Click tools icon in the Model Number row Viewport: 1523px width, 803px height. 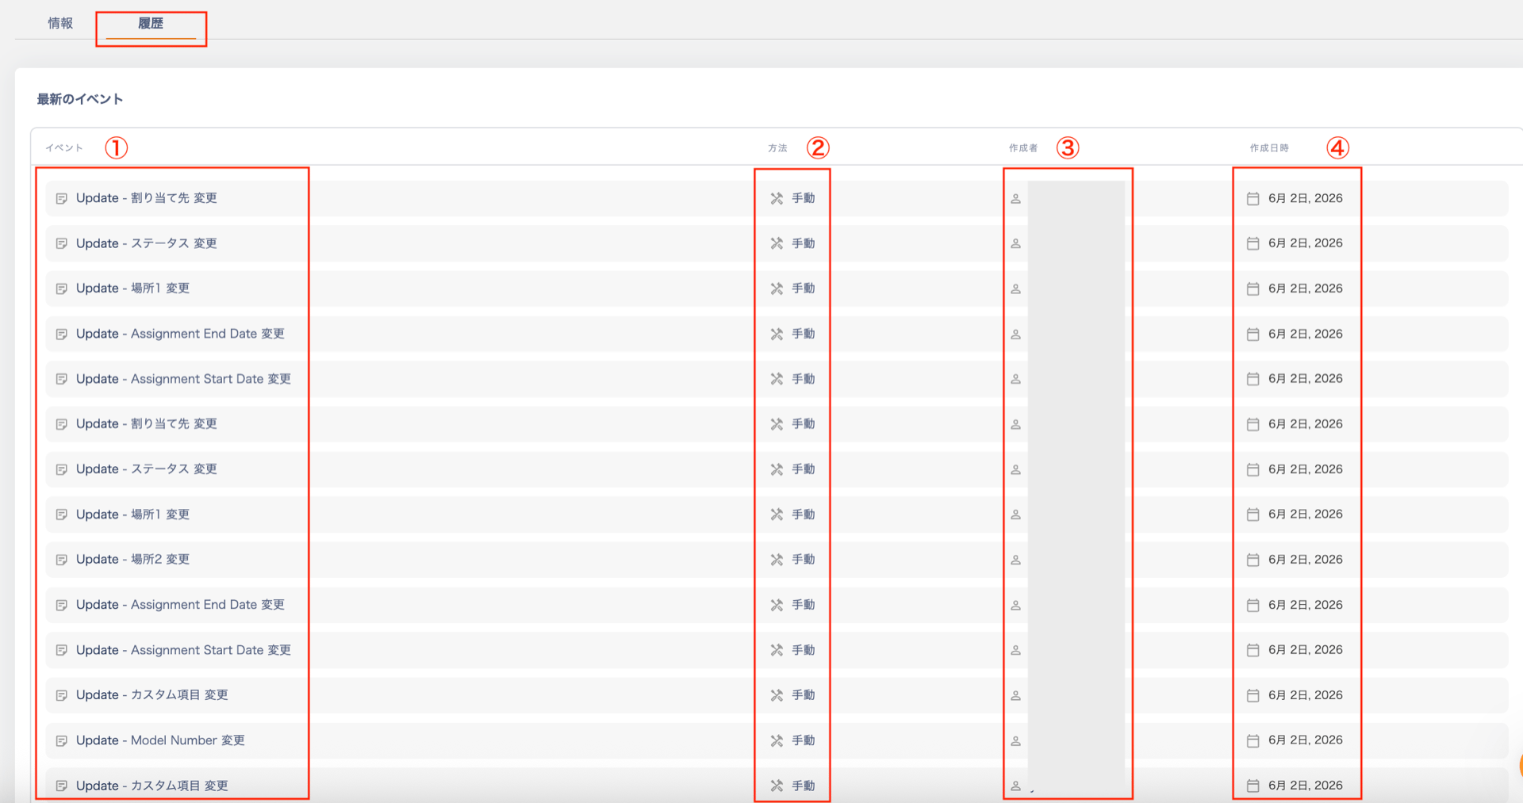777,740
